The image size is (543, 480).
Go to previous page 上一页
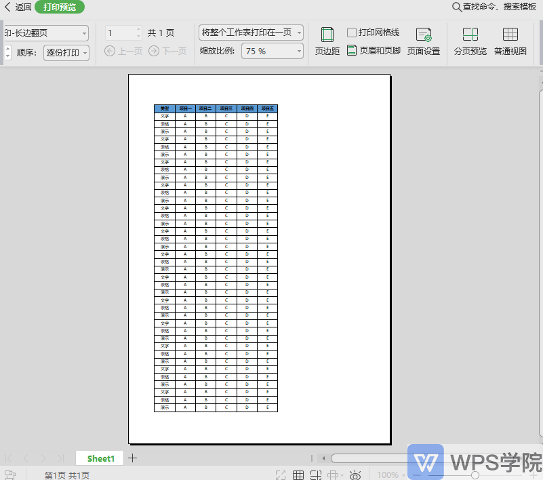pyautogui.click(x=123, y=52)
